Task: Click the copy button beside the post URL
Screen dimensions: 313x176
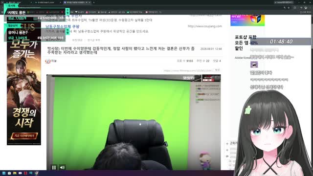Action: [x=217, y=70]
